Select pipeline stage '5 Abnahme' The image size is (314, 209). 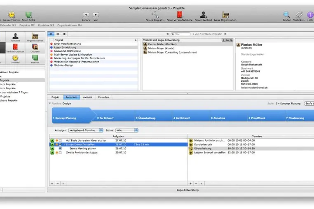coord(228,116)
